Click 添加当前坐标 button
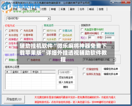This screenshot has height=106, width=132. point(66,78)
